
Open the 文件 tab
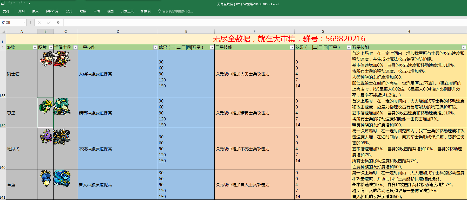[6, 11]
